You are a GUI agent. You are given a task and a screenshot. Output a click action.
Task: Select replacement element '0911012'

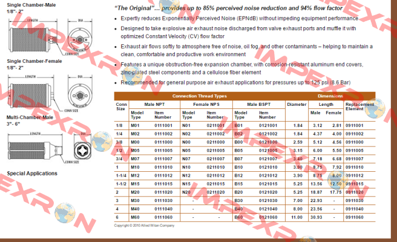[x=355, y=175]
